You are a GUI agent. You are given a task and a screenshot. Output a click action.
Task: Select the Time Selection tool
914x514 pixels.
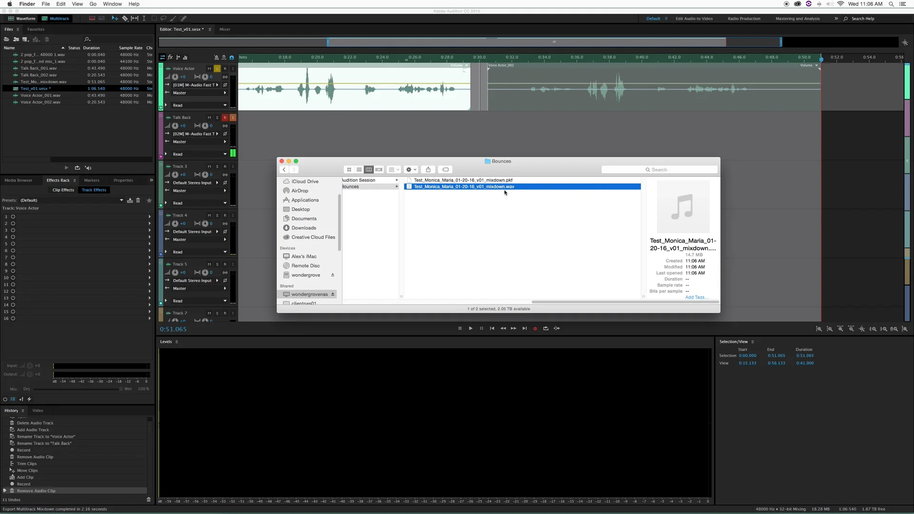[x=144, y=19]
